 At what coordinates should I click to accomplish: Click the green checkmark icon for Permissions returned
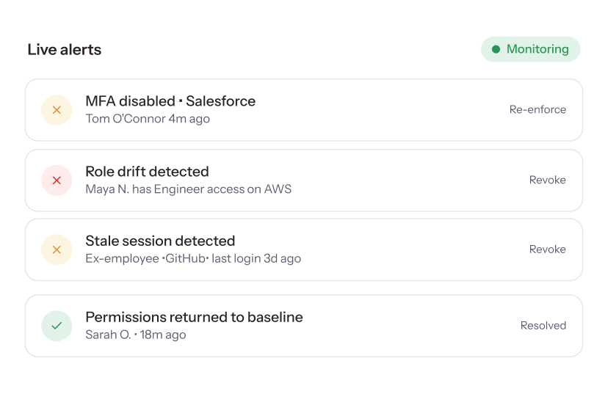tap(57, 326)
